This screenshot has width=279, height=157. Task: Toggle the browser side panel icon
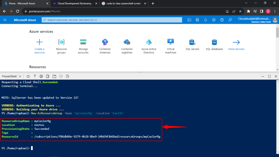[x=262, y=11]
